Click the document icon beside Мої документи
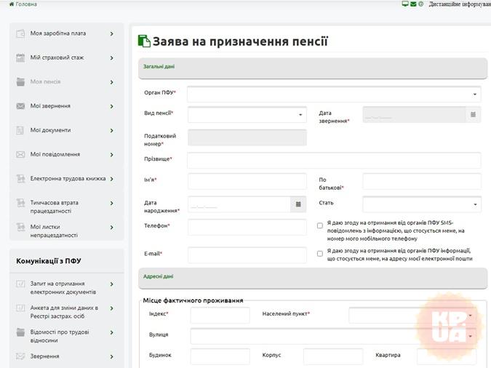The height and width of the screenshot is (368, 491). (x=20, y=131)
